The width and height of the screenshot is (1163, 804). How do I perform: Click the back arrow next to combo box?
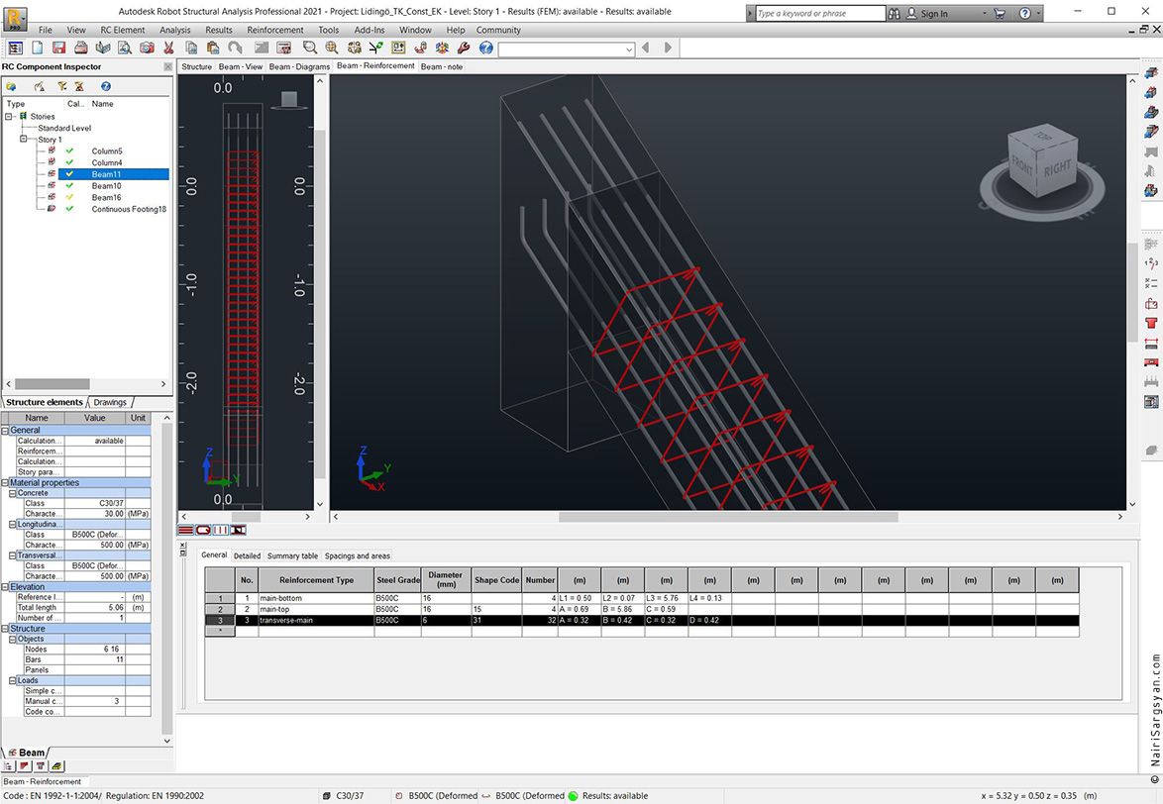click(645, 48)
